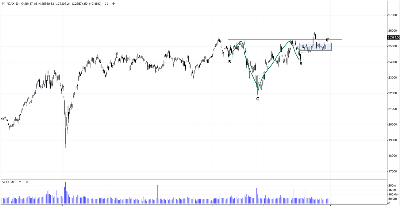Image resolution: width=400 pixels, height=206 pixels.
Task: Click the VOLUME indicator label
Action: pos(8,182)
